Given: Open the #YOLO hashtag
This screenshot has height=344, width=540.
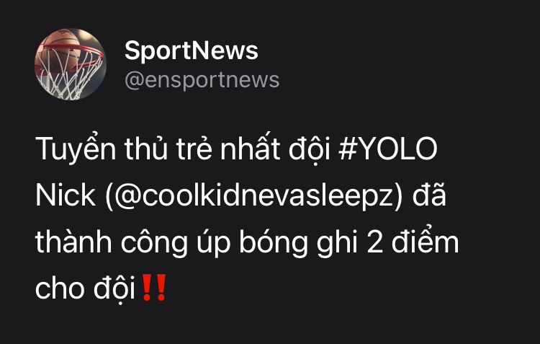Looking at the screenshot, I should click(388, 149).
